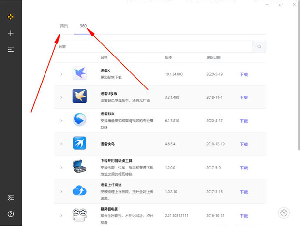The image size is (300, 226).
Task: Download 迅雷上行提速 via its 下载 link
Action: [x=244, y=192]
